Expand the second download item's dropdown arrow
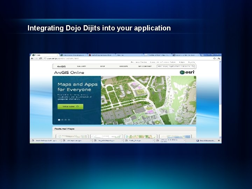This screenshot has width=252, height=189. (x=91, y=141)
